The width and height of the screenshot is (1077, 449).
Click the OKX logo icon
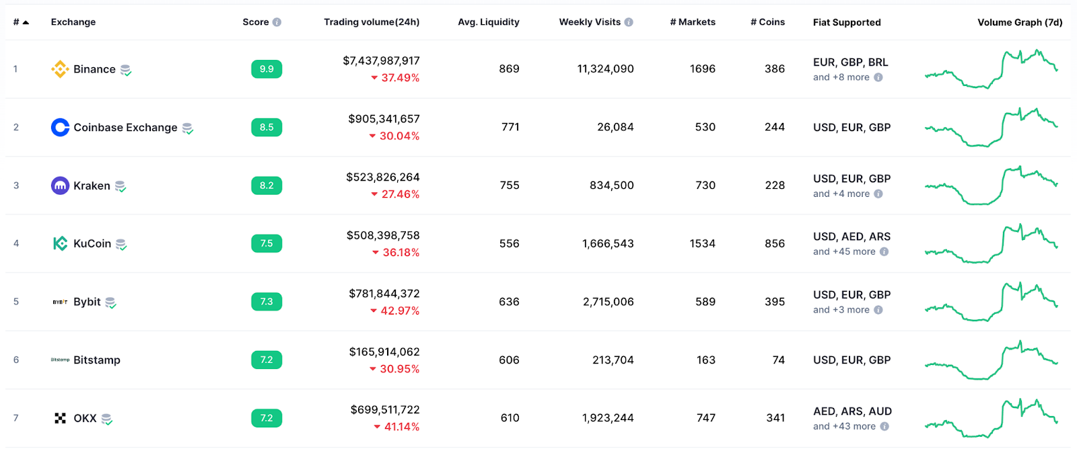60,418
